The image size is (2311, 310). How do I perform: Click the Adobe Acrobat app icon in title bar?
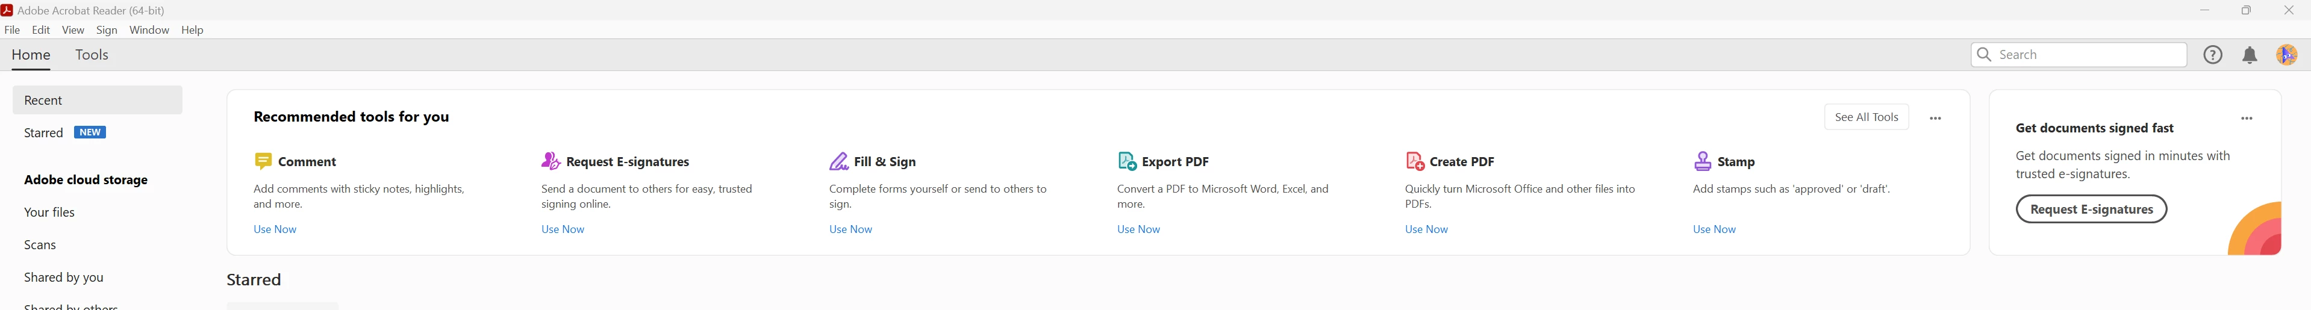[7, 10]
